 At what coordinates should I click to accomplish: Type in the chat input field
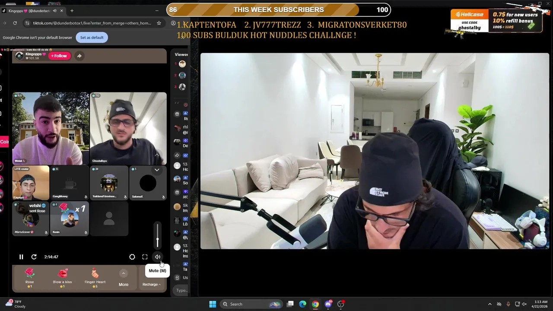pos(181,290)
